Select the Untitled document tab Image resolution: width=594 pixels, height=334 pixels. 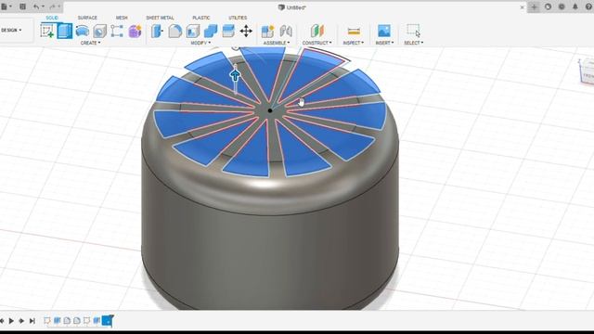click(x=292, y=7)
